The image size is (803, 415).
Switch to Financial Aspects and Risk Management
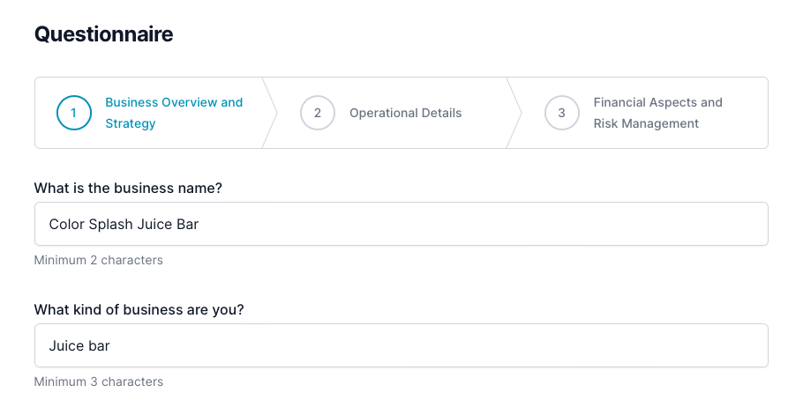click(x=657, y=103)
